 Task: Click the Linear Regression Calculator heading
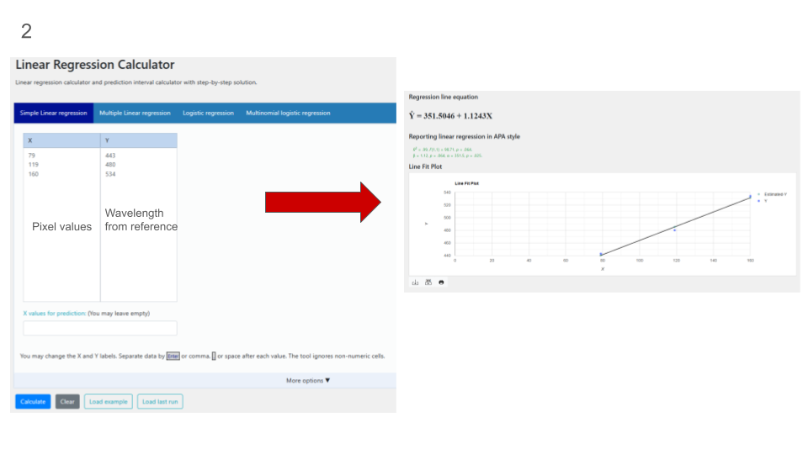[x=95, y=65]
